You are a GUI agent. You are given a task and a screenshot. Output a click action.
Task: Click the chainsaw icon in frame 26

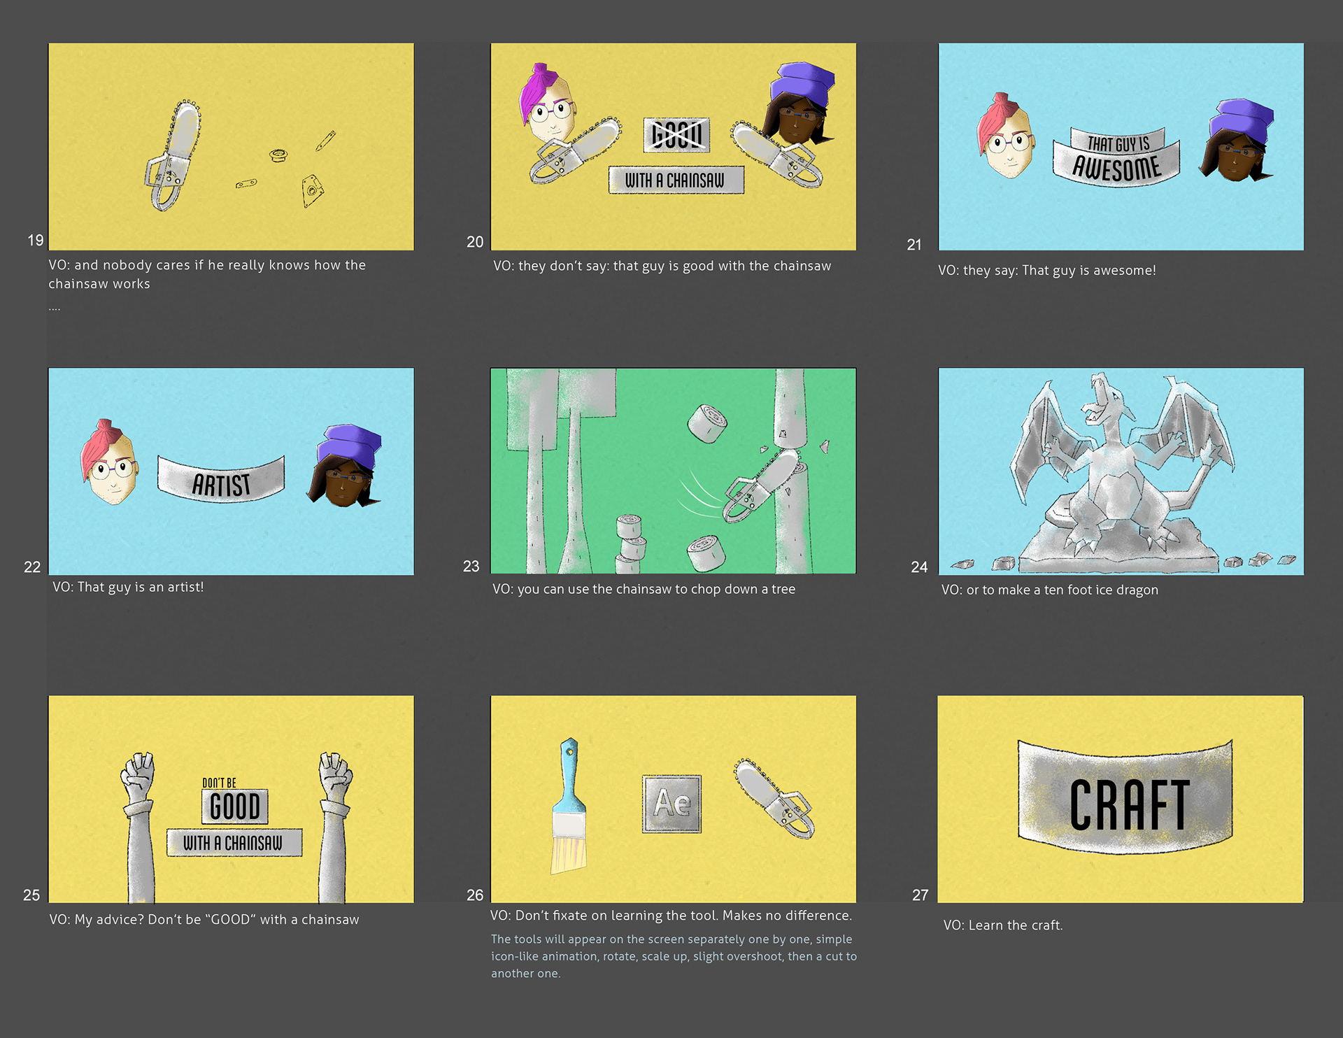click(x=775, y=798)
